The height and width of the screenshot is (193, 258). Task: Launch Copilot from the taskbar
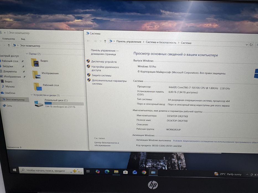[98, 171]
